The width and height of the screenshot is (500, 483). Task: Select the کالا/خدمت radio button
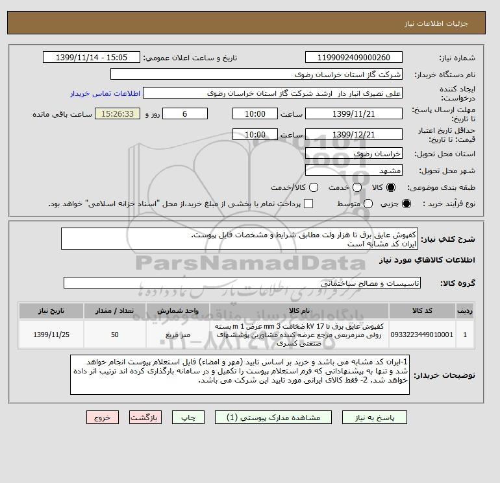click(314, 187)
